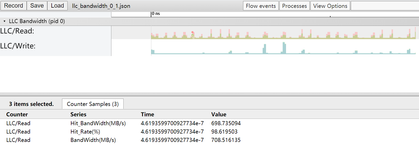Click the selected red sample marker on LLC/Read
Screen dimensions: 419x148
click(x=192, y=32)
